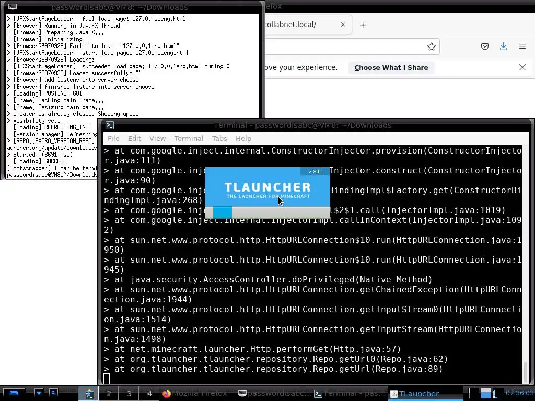Click the Firefox logo icon in the taskbar

[x=166, y=394]
